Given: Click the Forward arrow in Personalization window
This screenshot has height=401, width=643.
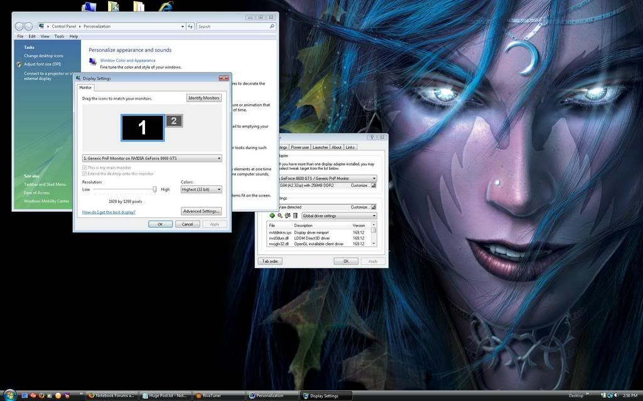Looking at the screenshot, I should (x=28, y=26).
